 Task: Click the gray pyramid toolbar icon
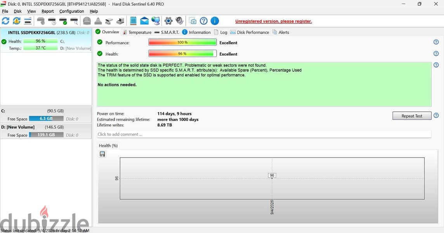pos(98,21)
